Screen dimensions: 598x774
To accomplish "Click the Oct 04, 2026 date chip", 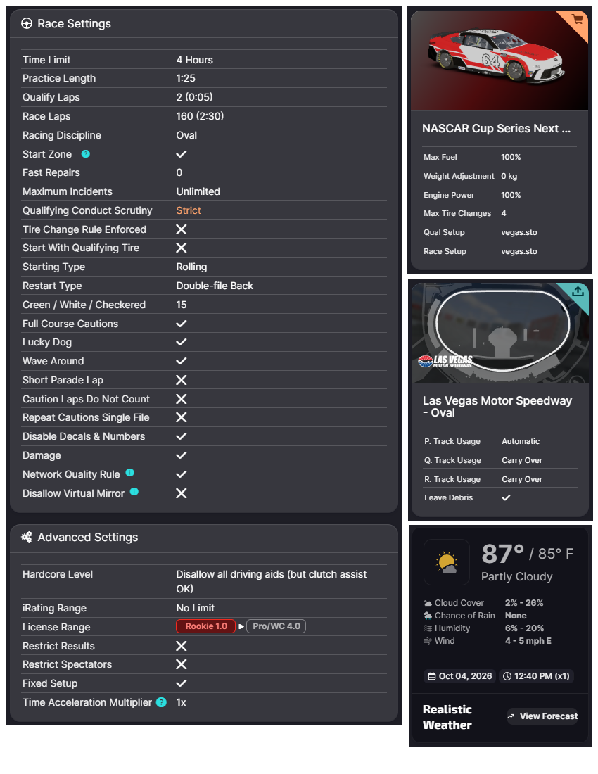I will tap(460, 676).
